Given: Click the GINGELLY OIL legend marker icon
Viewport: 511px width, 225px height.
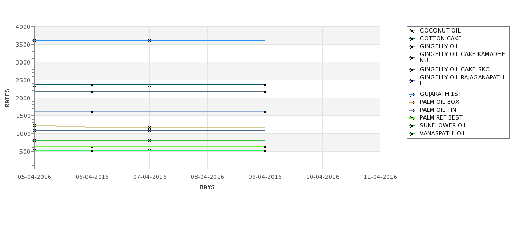Looking at the screenshot, I should tap(412, 47).
